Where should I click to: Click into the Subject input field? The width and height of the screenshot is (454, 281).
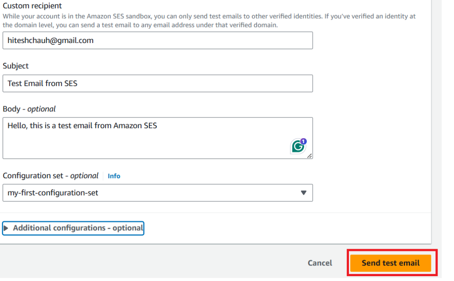click(157, 83)
